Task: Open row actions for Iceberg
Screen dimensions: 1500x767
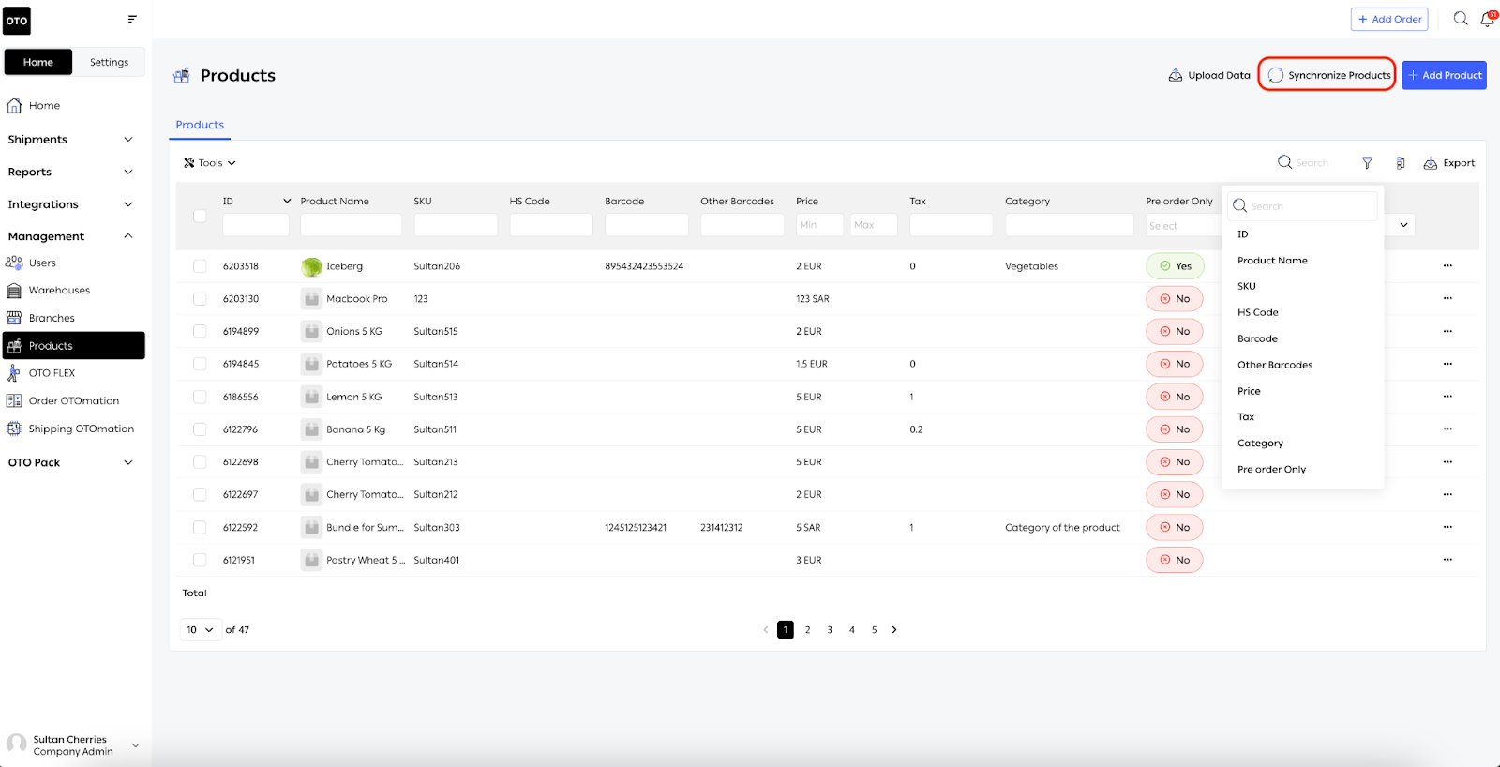Action: point(1447,266)
